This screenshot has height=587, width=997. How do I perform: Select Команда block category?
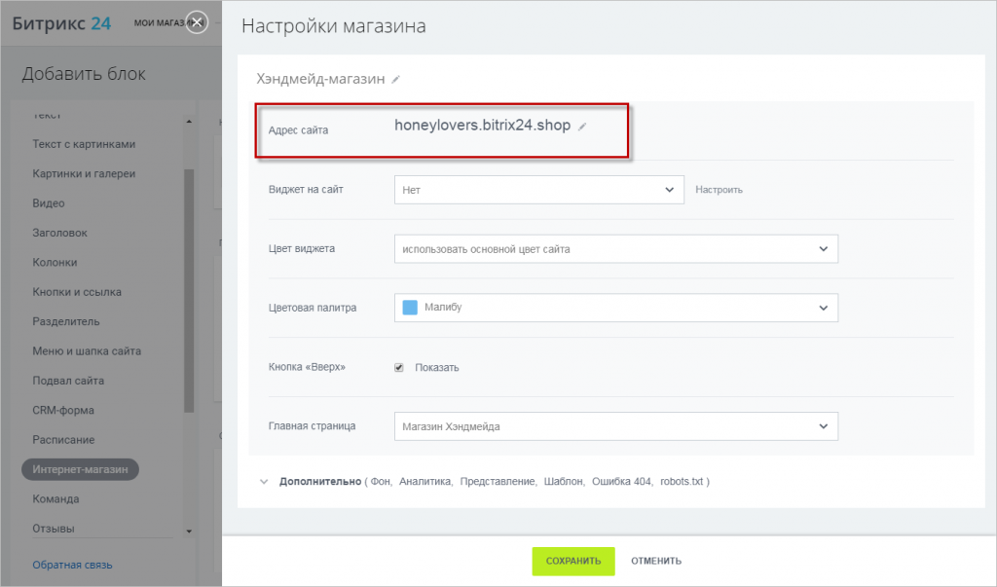coord(55,498)
